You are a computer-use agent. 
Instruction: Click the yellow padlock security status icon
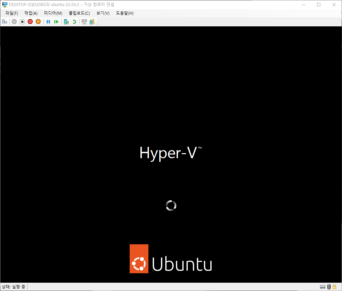(334, 287)
